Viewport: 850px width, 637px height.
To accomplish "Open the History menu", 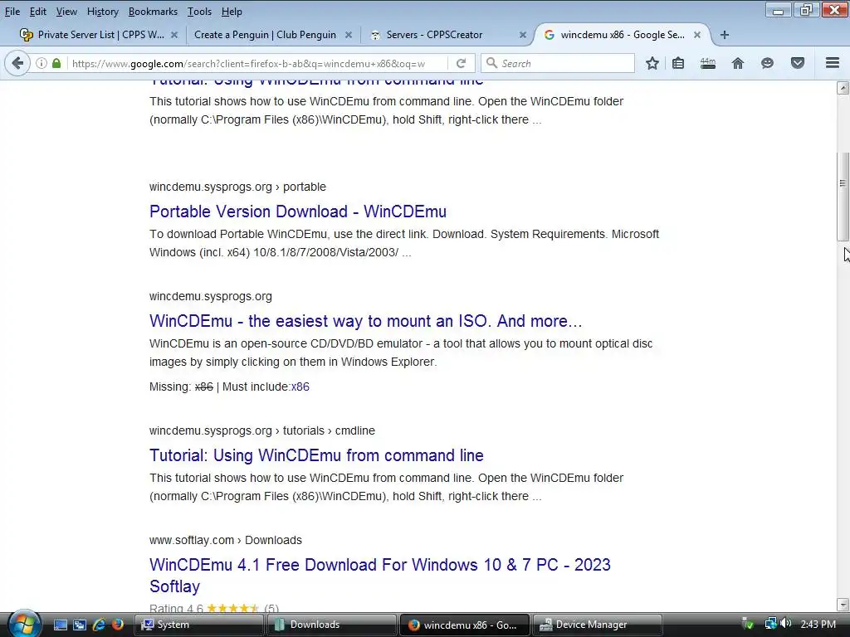I will click(102, 12).
